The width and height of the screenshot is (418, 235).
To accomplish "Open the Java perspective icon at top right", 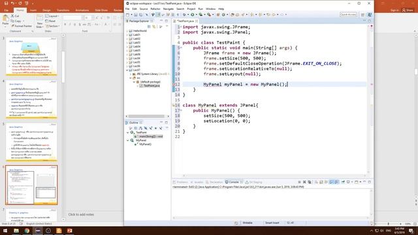I will pos(370,14).
